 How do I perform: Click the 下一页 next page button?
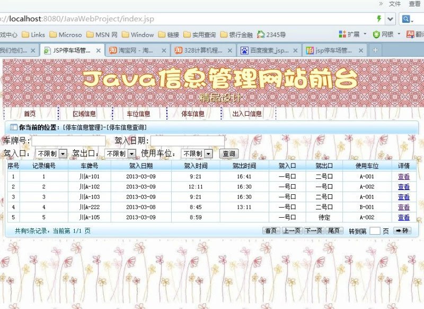(x=314, y=230)
